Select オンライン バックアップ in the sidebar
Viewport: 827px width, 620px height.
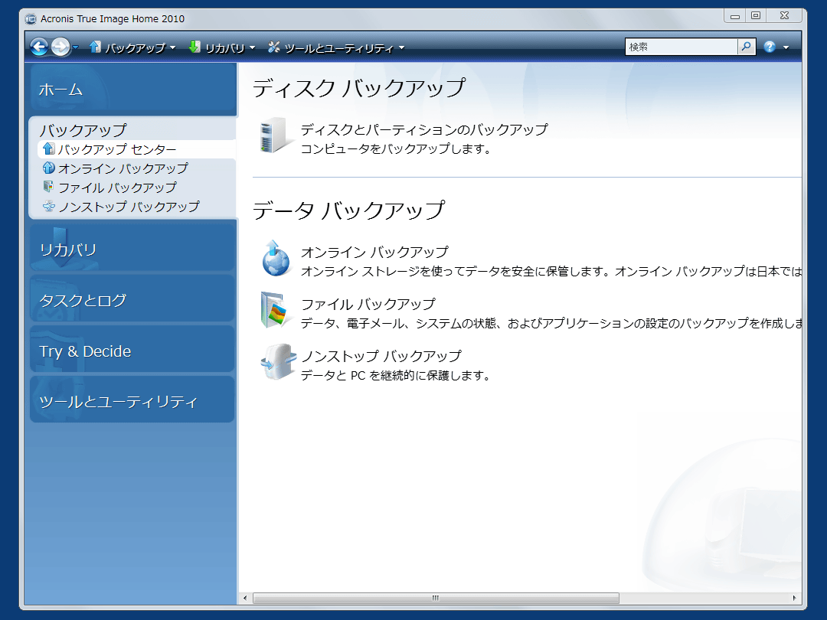tap(123, 168)
